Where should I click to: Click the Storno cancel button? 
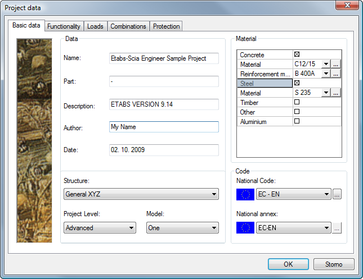click(334, 264)
